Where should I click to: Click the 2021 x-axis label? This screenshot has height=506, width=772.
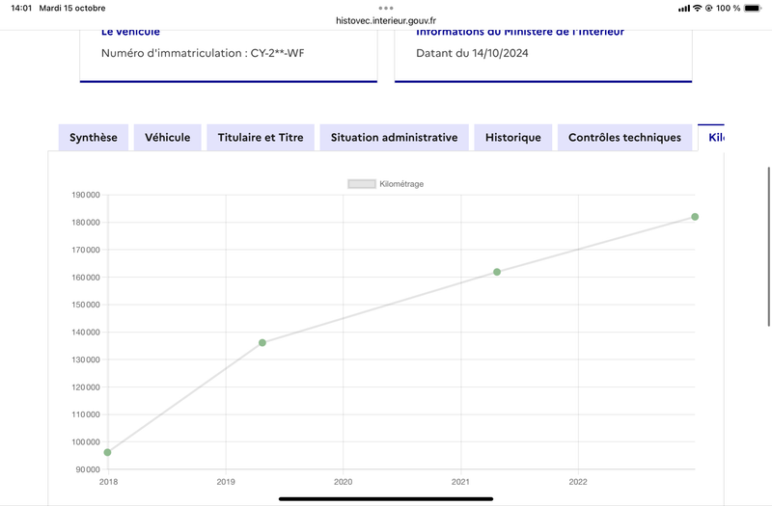pyautogui.click(x=461, y=482)
